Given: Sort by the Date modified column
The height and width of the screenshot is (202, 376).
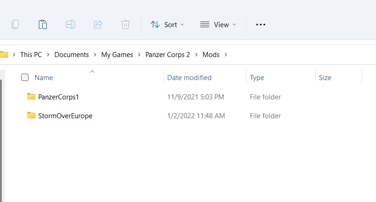Looking at the screenshot, I should point(190,78).
